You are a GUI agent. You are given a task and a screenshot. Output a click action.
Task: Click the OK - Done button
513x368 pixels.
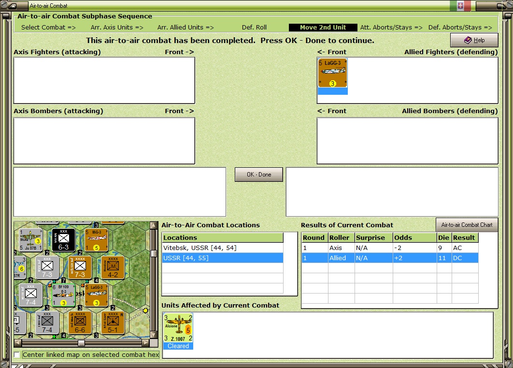pyautogui.click(x=259, y=175)
